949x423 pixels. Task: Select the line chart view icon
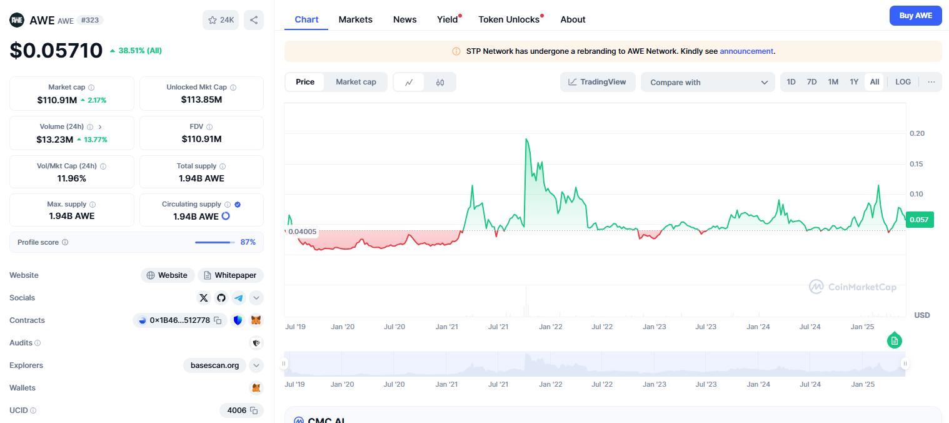409,82
